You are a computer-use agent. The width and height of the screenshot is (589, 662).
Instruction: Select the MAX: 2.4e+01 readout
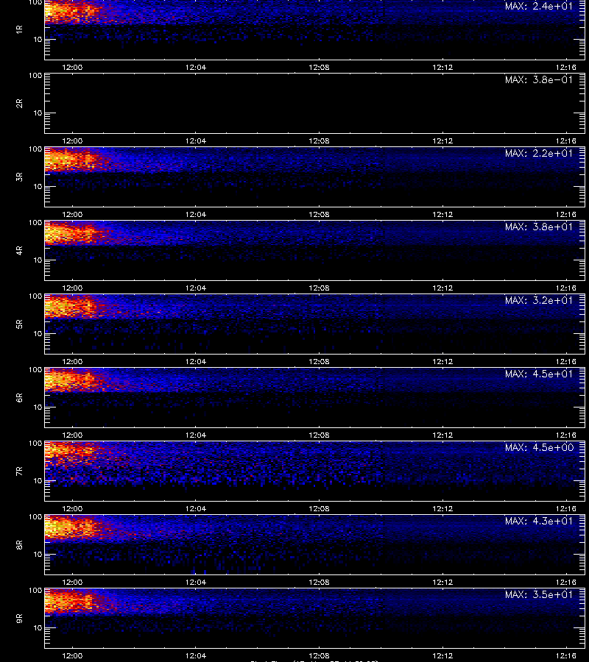click(x=539, y=7)
